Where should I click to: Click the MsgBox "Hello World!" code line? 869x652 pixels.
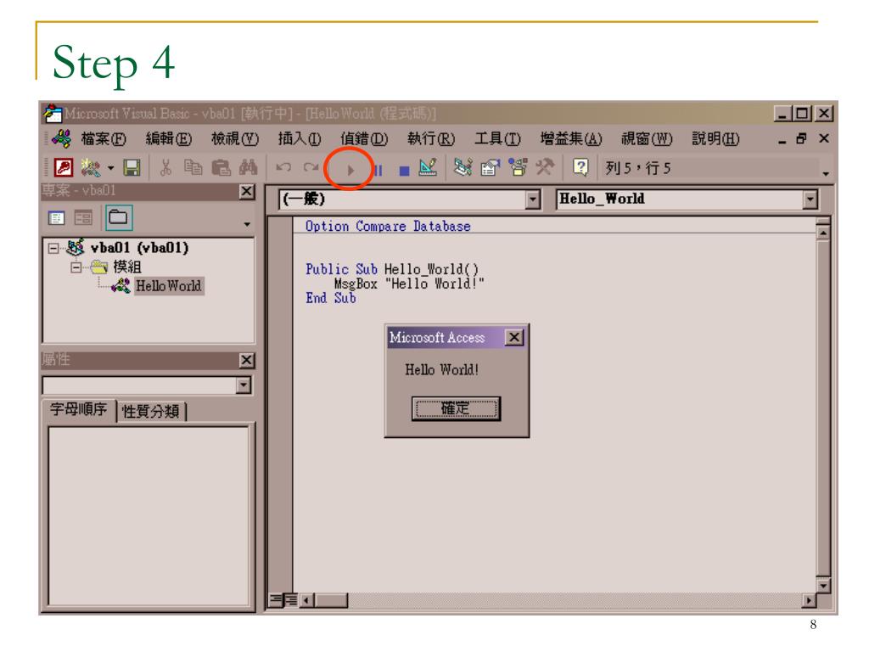point(409,284)
